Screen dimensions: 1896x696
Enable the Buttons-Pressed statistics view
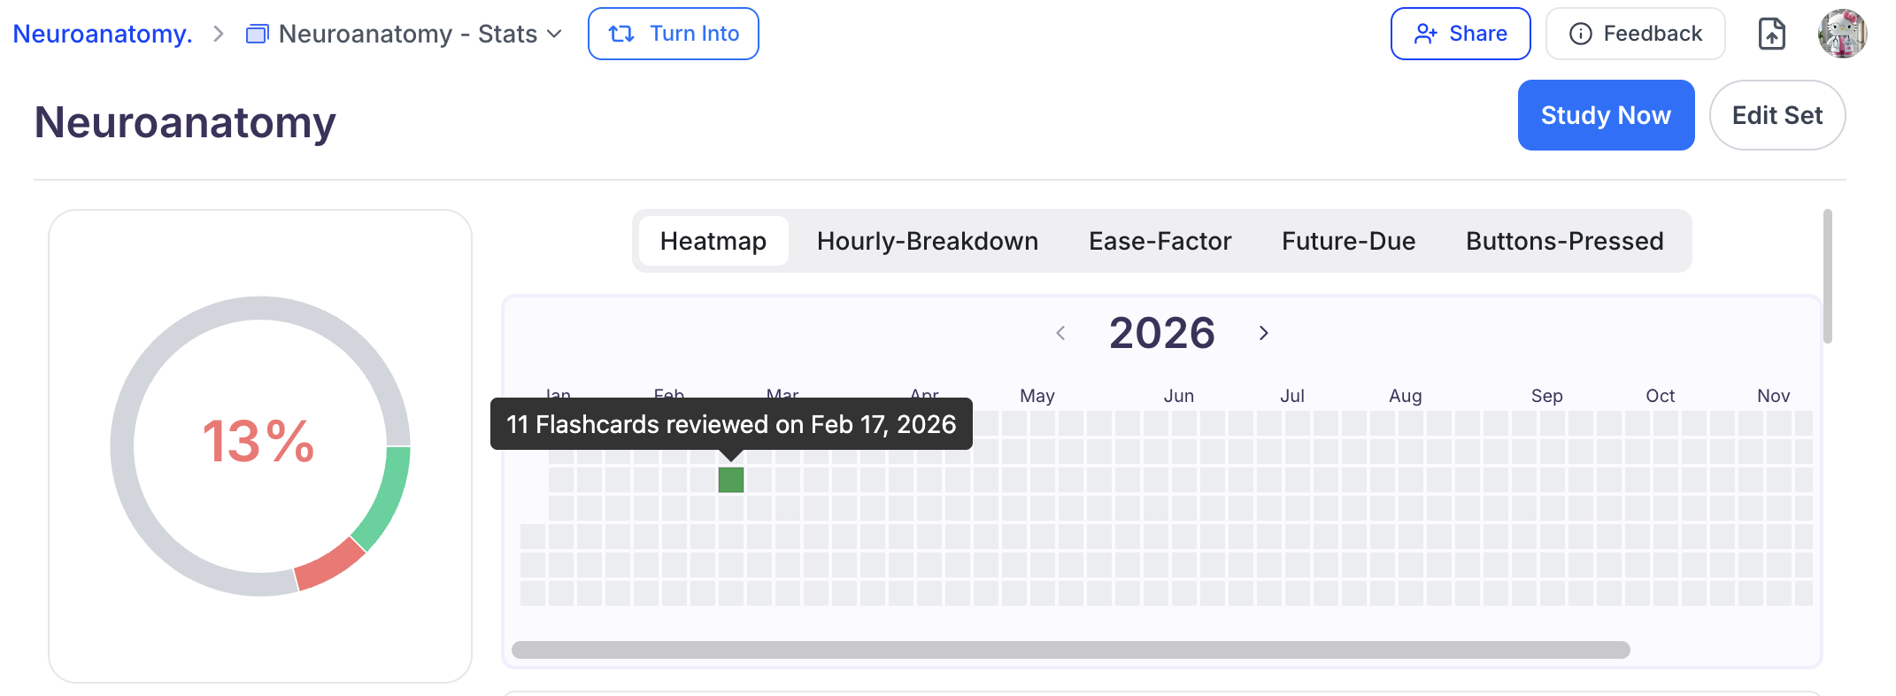pyautogui.click(x=1564, y=240)
